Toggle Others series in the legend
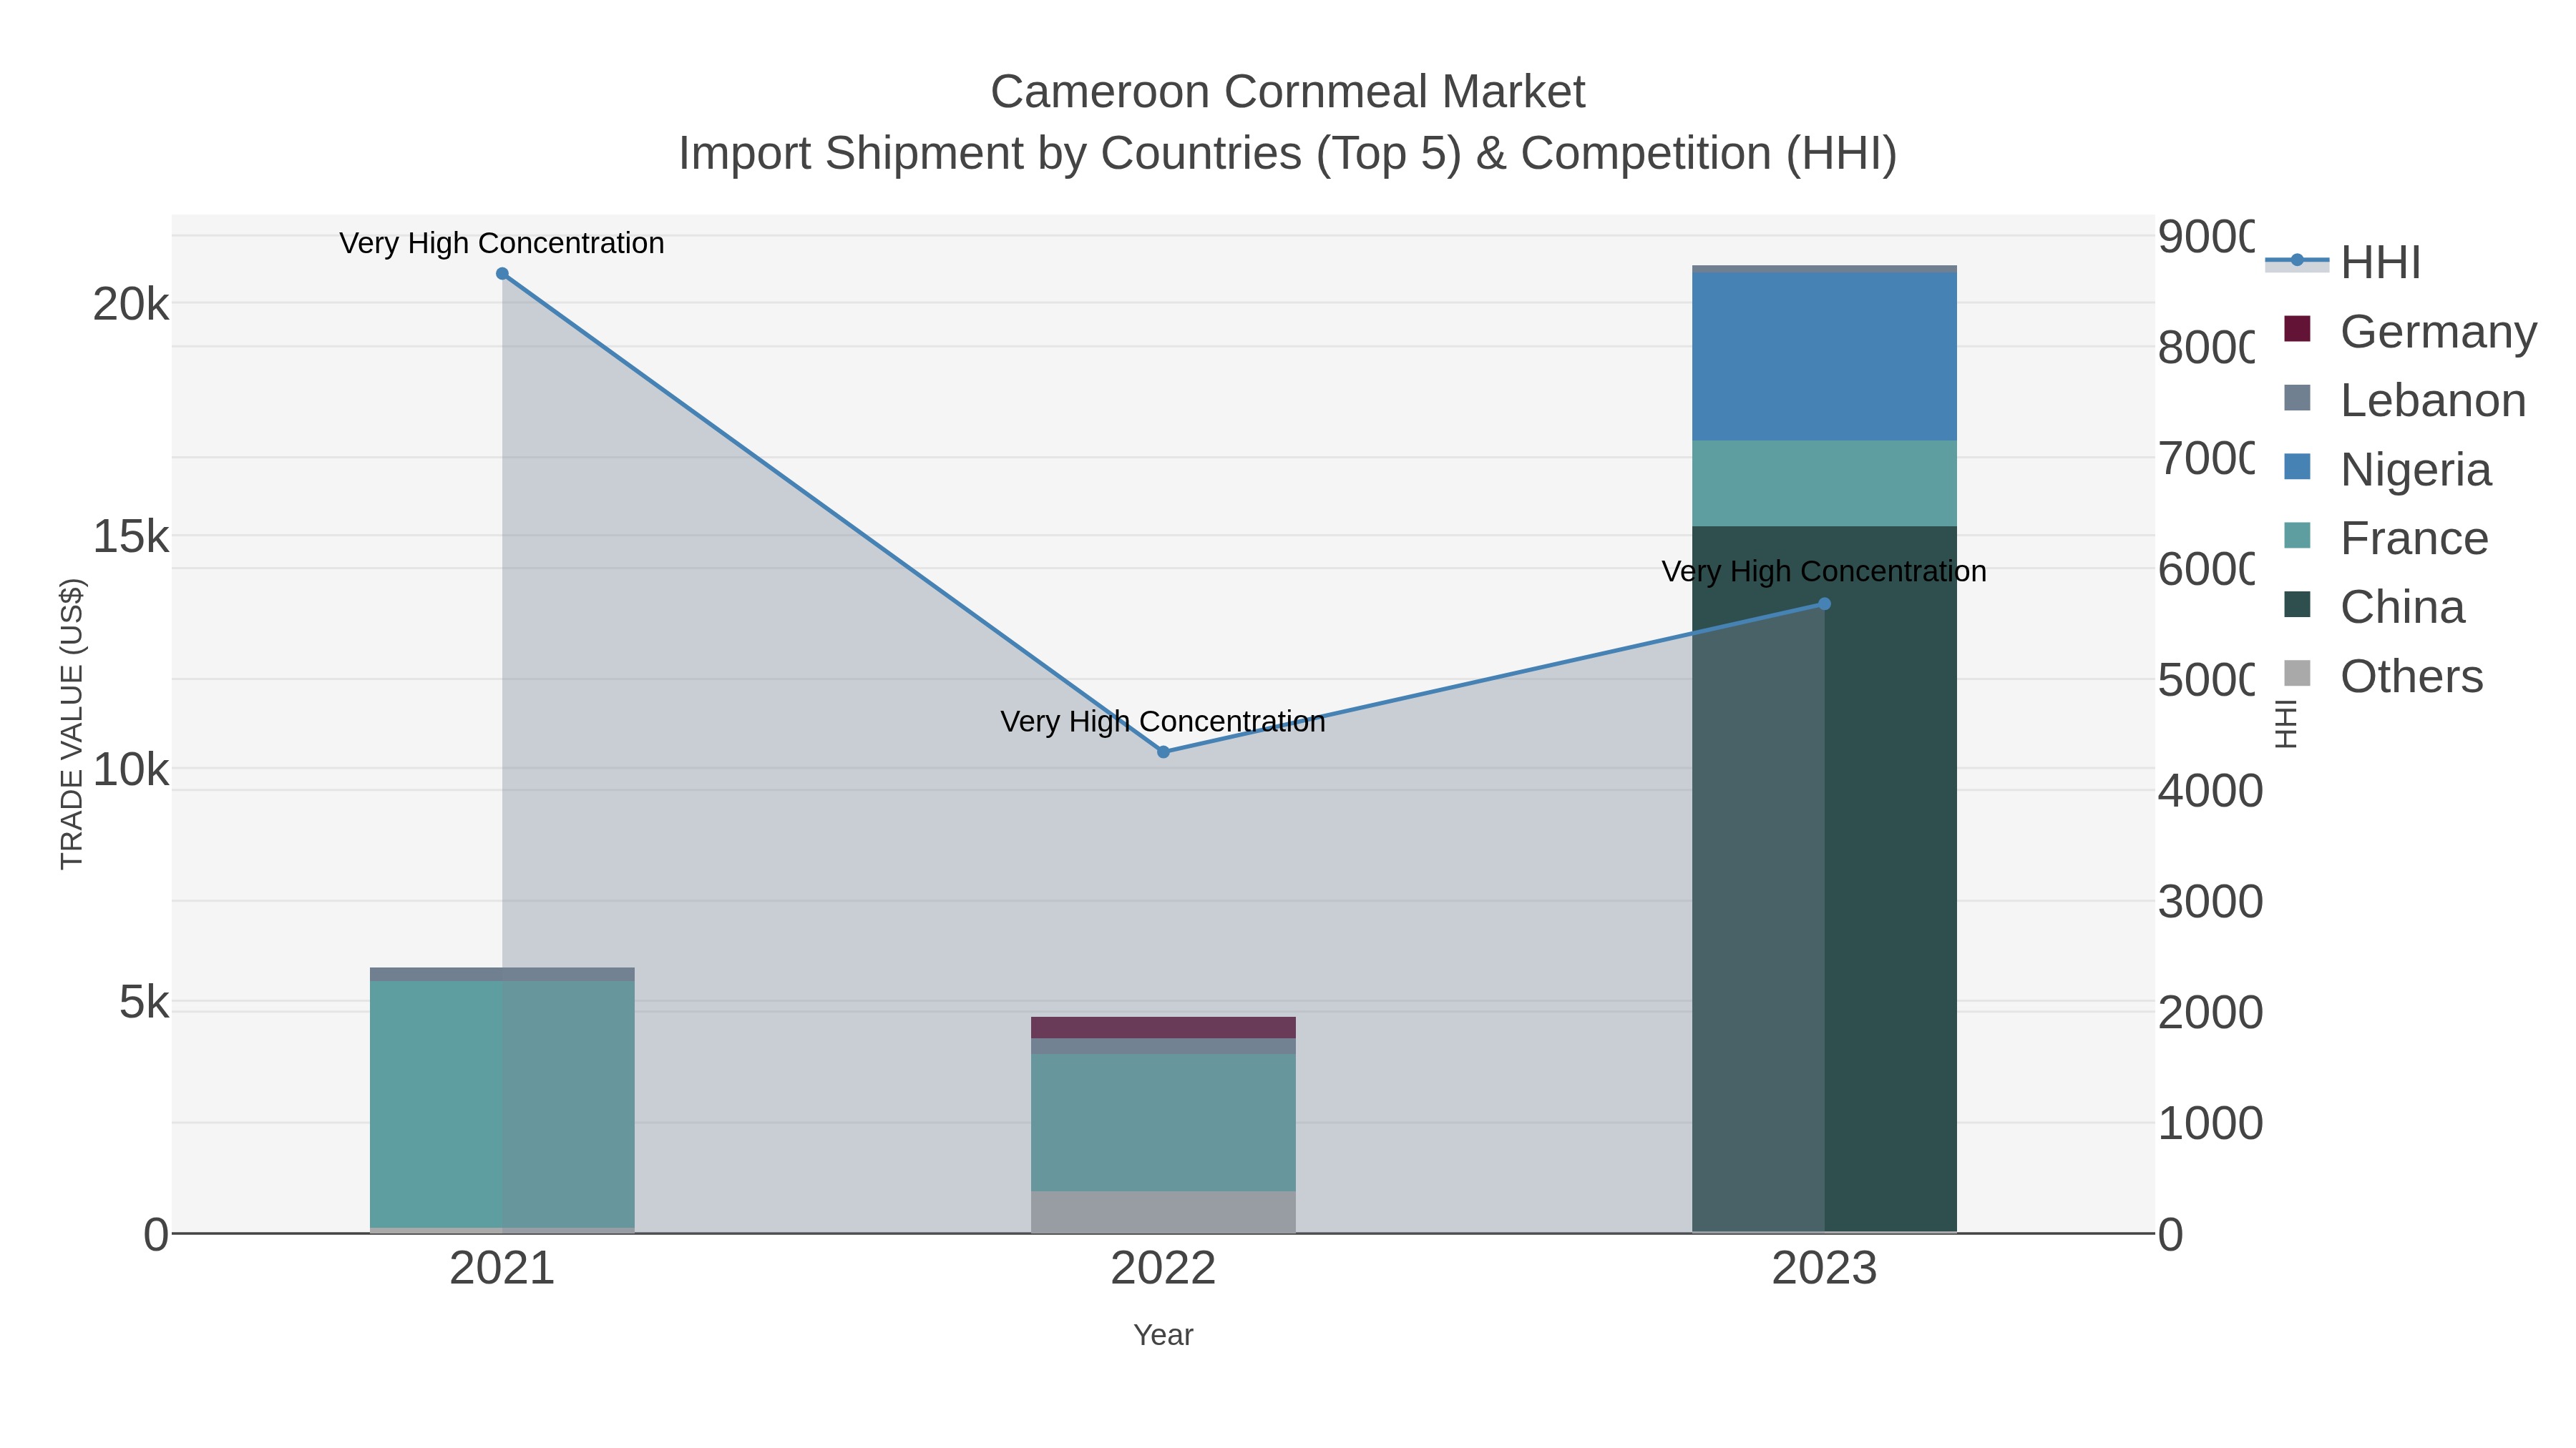This screenshot has height=1448, width=2576. (2384, 676)
